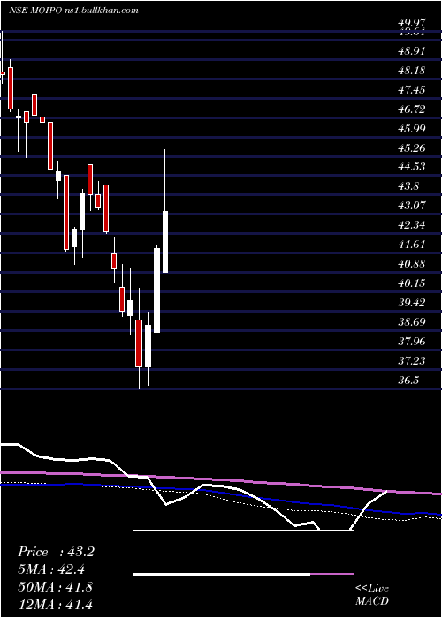This screenshot has width=442, height=618.
Task: Click the MACD panel box
Action: coord(243,574)
